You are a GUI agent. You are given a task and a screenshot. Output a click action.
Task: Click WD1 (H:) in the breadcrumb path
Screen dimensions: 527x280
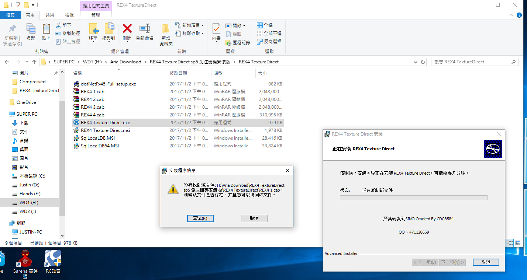click(92, 62)
